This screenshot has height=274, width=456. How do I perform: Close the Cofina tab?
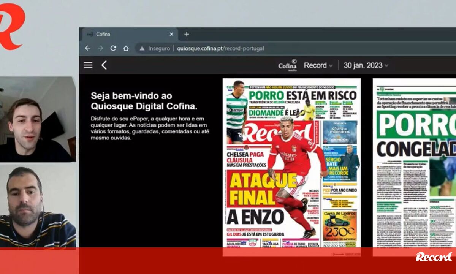coord(171,34)
